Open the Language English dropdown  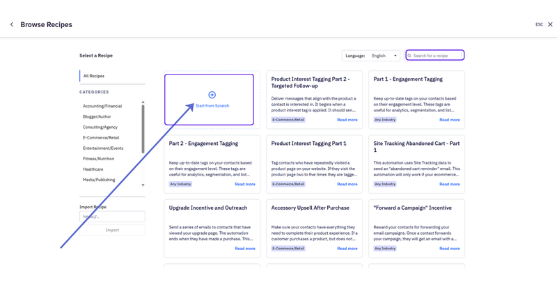pyautogui.click(x=371, y=56)
